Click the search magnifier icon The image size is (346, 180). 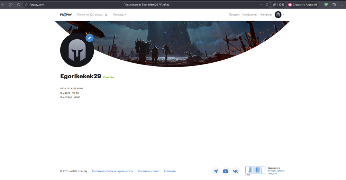click(x=106, y=15)
